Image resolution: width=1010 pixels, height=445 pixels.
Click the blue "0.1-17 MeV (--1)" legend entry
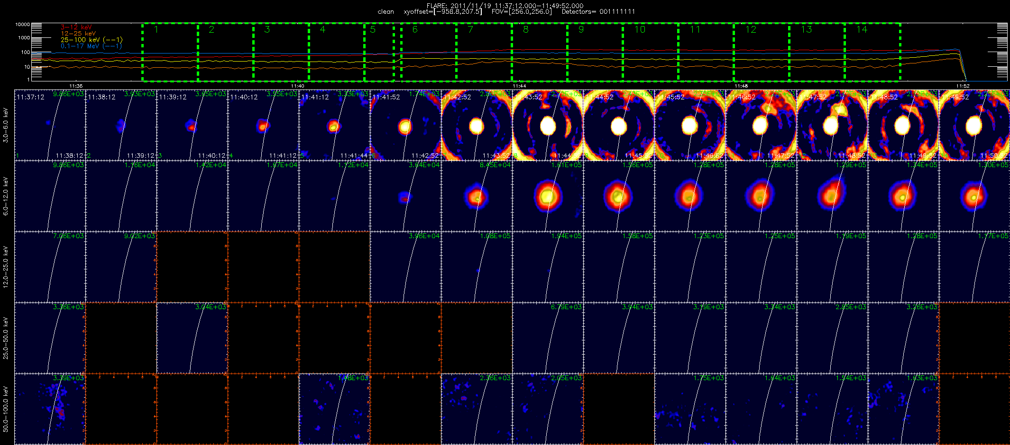pyautogui.click(x=91, y=46)
